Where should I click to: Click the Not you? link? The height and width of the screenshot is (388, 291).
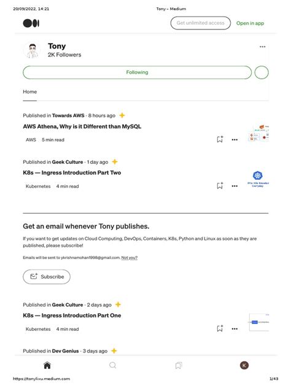pyautogui.click(x=129, y=258)
